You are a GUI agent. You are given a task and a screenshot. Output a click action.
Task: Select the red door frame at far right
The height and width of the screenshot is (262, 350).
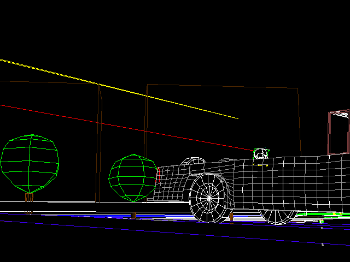338,132
